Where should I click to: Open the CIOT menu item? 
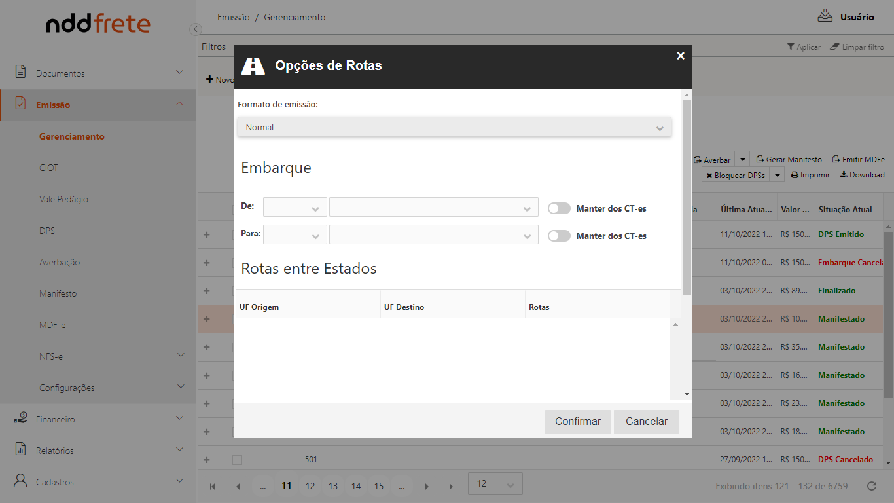tap(48, 168)
